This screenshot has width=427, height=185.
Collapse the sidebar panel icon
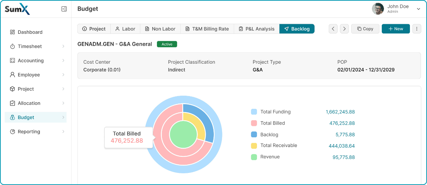pos(64,9)
